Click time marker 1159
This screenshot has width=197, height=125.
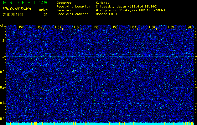pos(171,27)
